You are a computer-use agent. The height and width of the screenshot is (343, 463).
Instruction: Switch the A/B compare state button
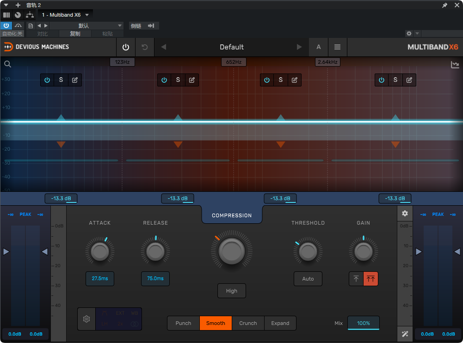tap(319, 47)
